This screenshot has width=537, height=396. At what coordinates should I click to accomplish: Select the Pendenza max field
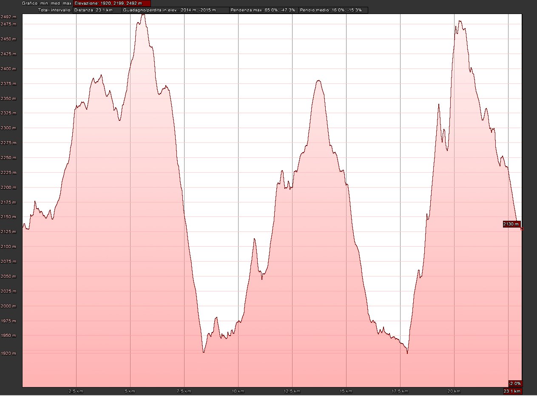[263, 10]
